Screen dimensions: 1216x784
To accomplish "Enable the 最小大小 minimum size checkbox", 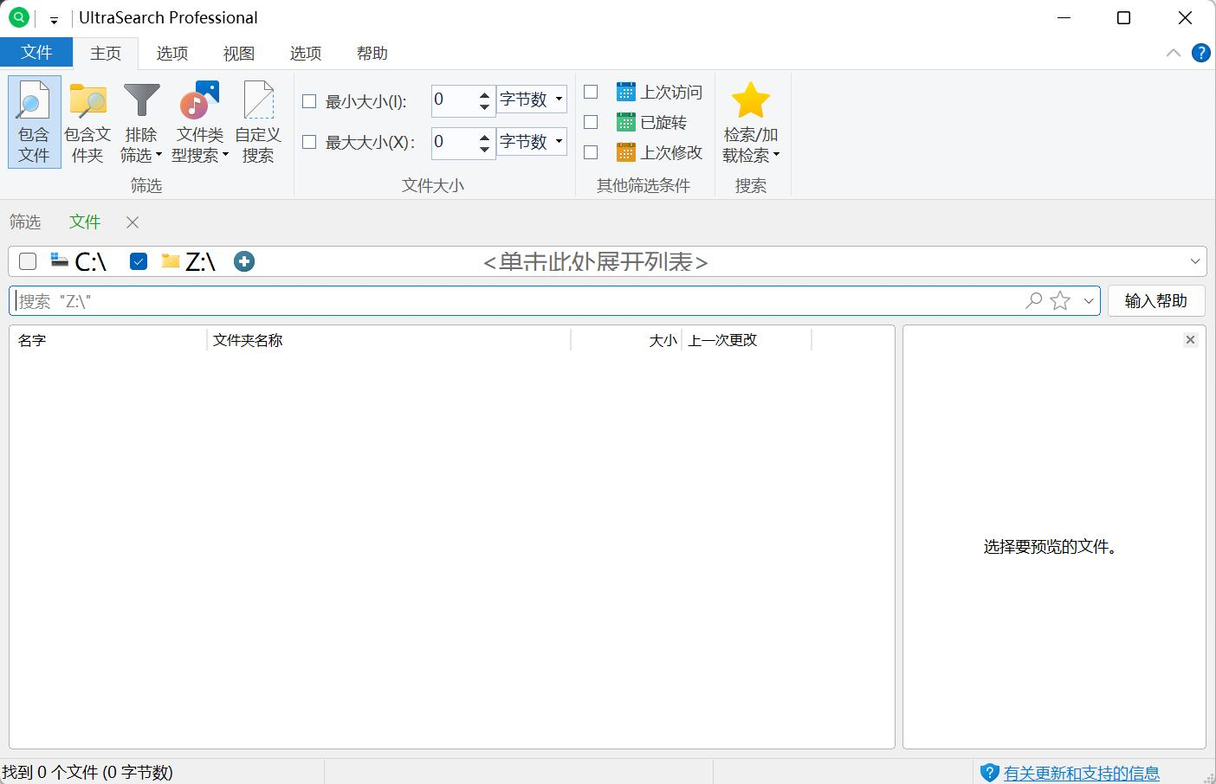I will (309, 101).
